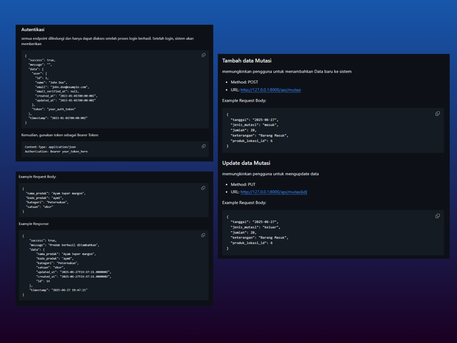
Task: Open the PUT api/mutasi{id} URL link
Action: tap(273, 192)
